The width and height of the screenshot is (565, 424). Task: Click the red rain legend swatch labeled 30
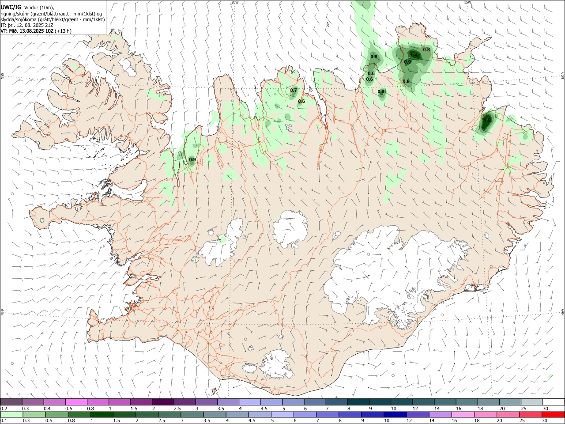(553, 414)
